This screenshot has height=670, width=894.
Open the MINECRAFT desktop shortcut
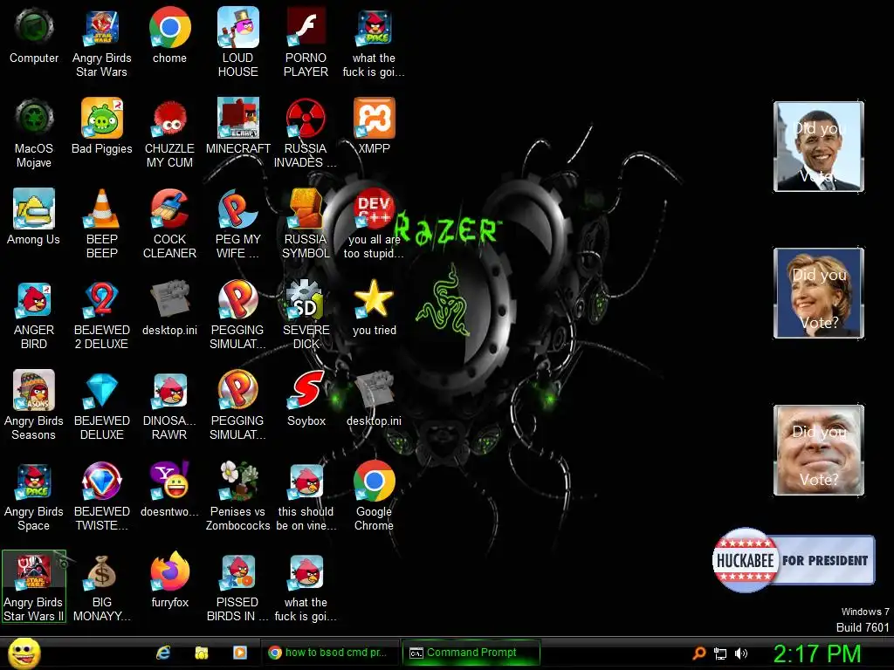pyautogui.click(x=237, y=126)
